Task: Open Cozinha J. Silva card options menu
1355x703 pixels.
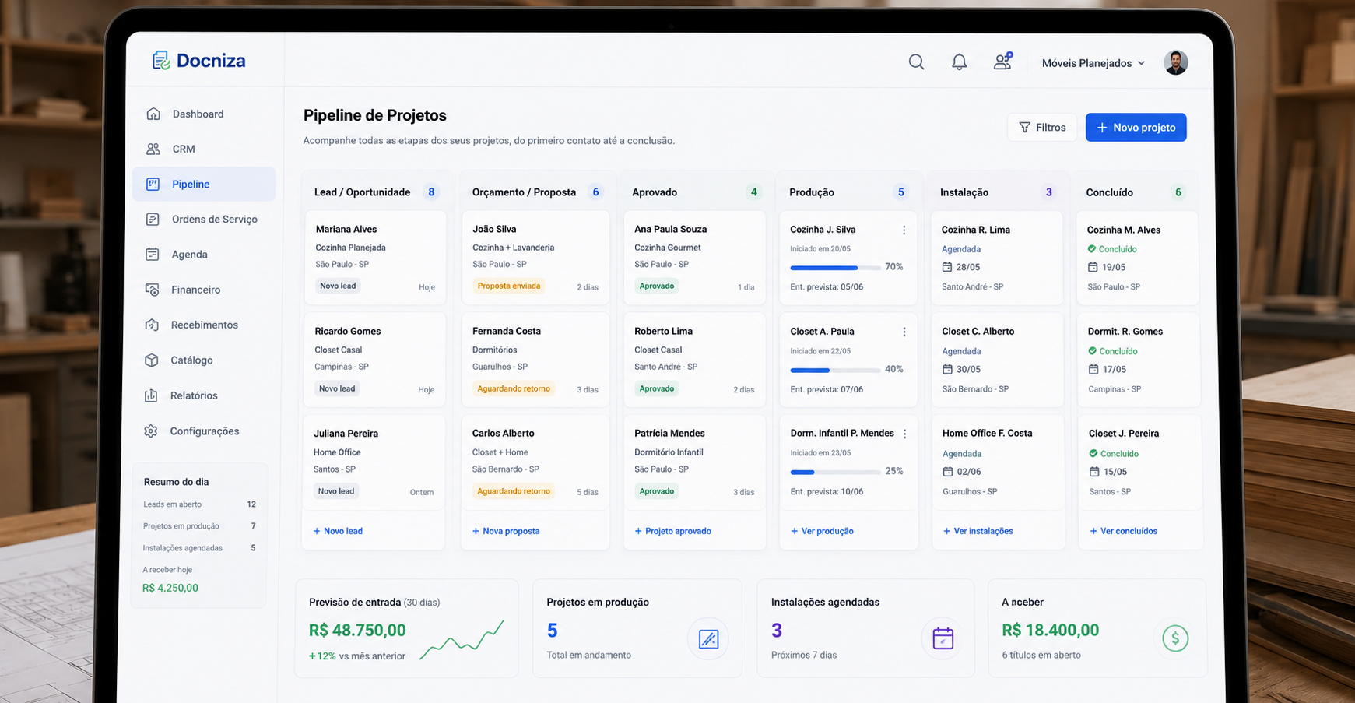Action: [x=904, y=230]
